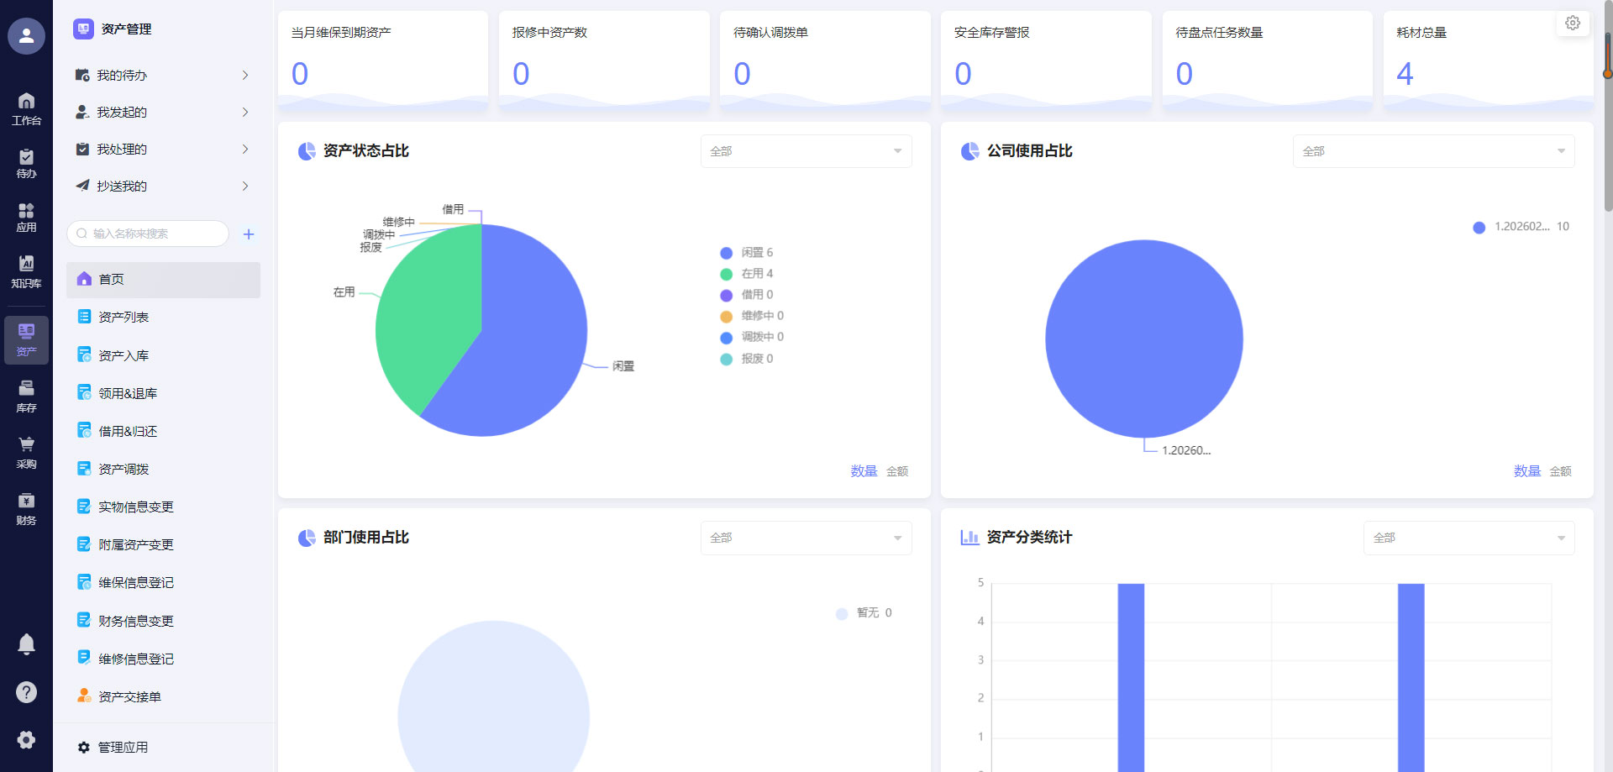The width and height of the screenshot is (1613, 772).
Task: Open dashboard settings gear at top right
Action: 1573,24
